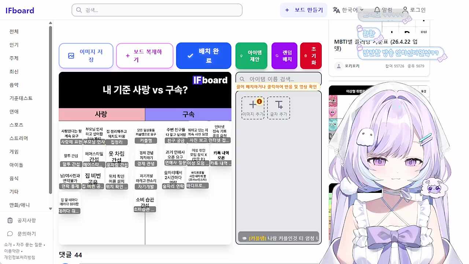Click the clipboard icon beside 공지사항
Viewport: 469px width, 264px height.
[10, 220]
